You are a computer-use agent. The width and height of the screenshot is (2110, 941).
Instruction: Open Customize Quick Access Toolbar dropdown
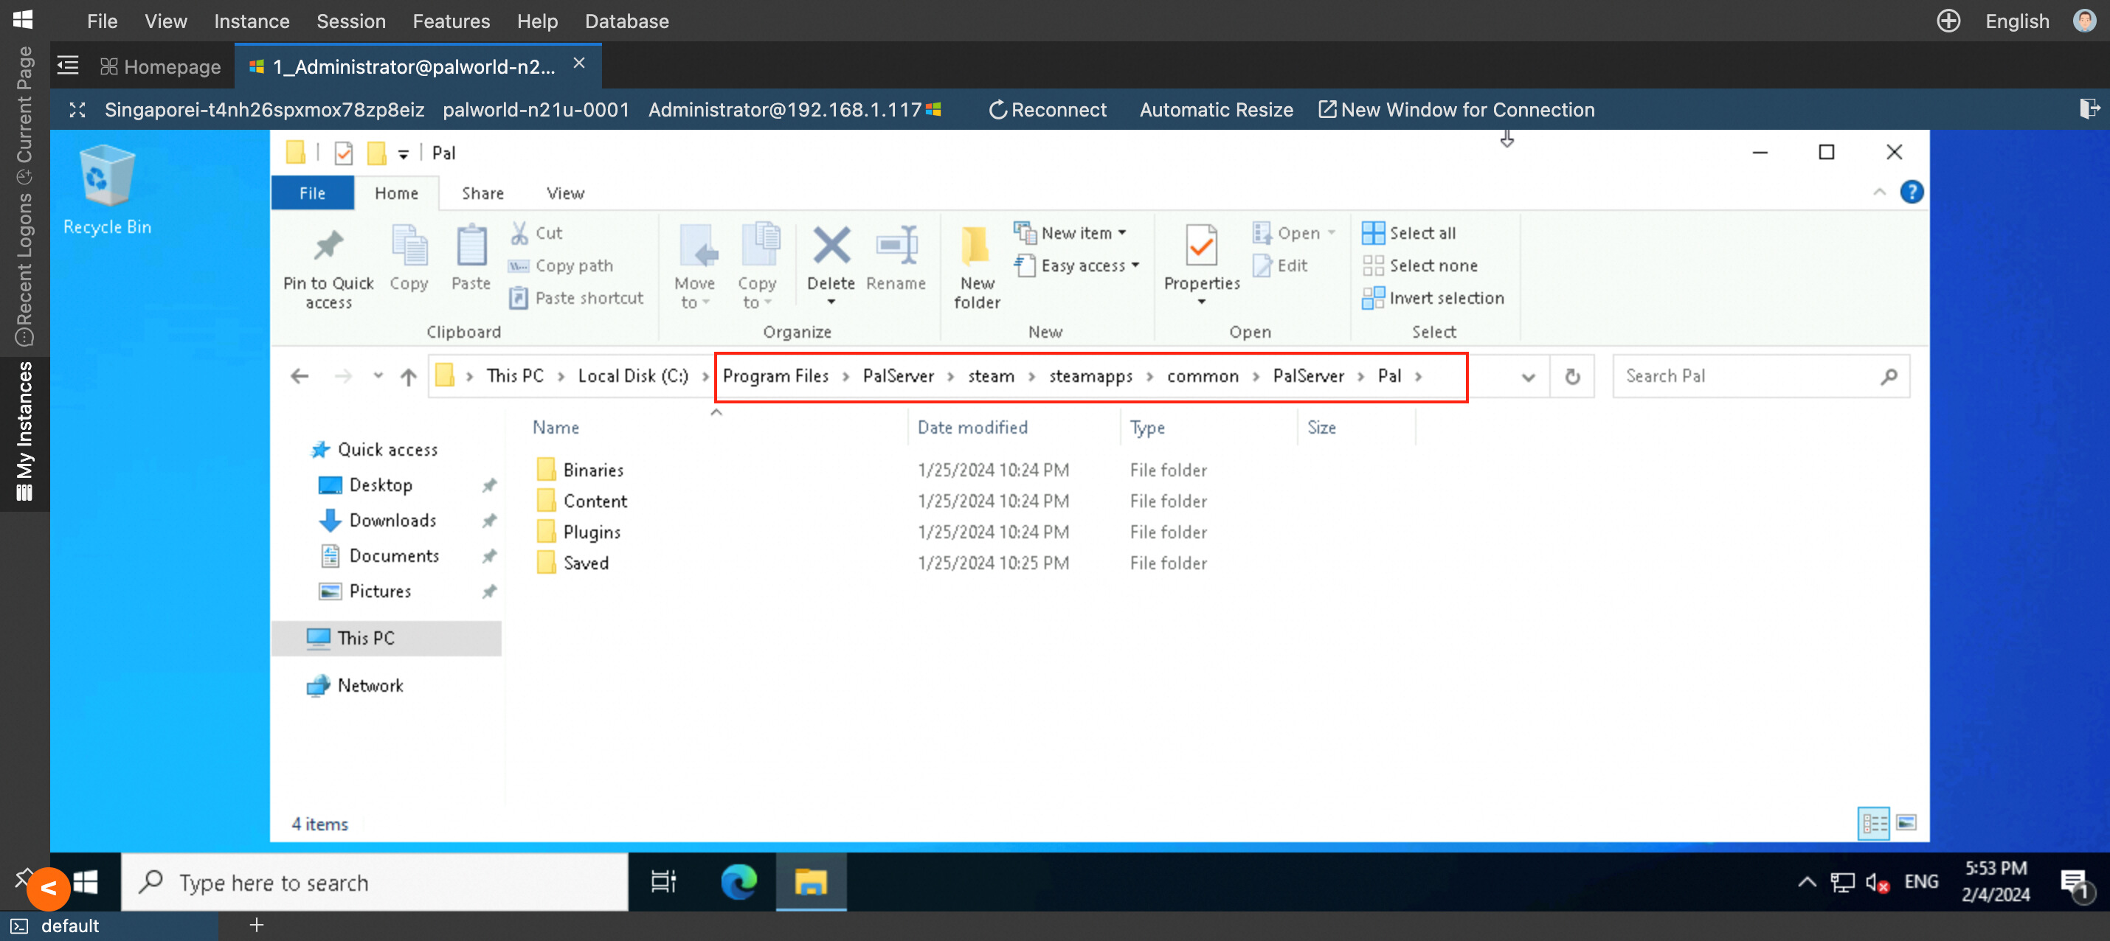coord(403,154)
